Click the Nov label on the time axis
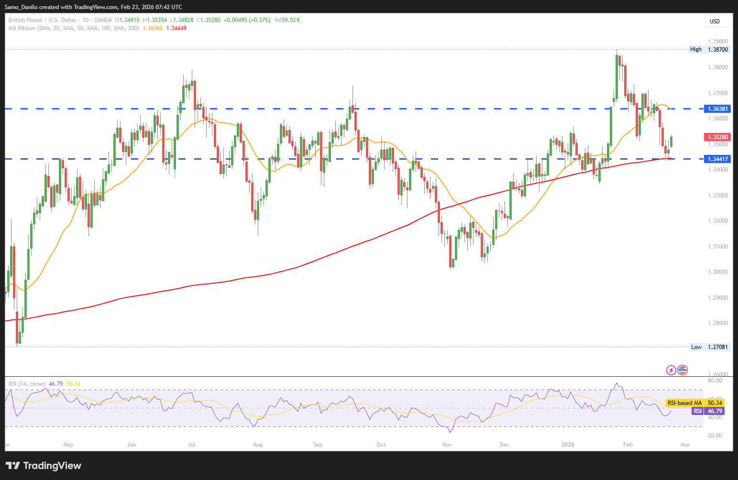738x480 pixels. [x=447, y=445]
